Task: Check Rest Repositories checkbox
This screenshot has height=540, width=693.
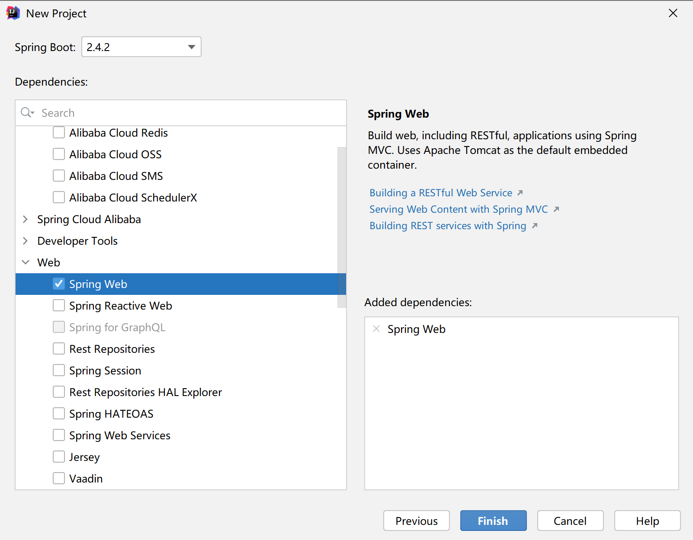Action: [59, 348]
